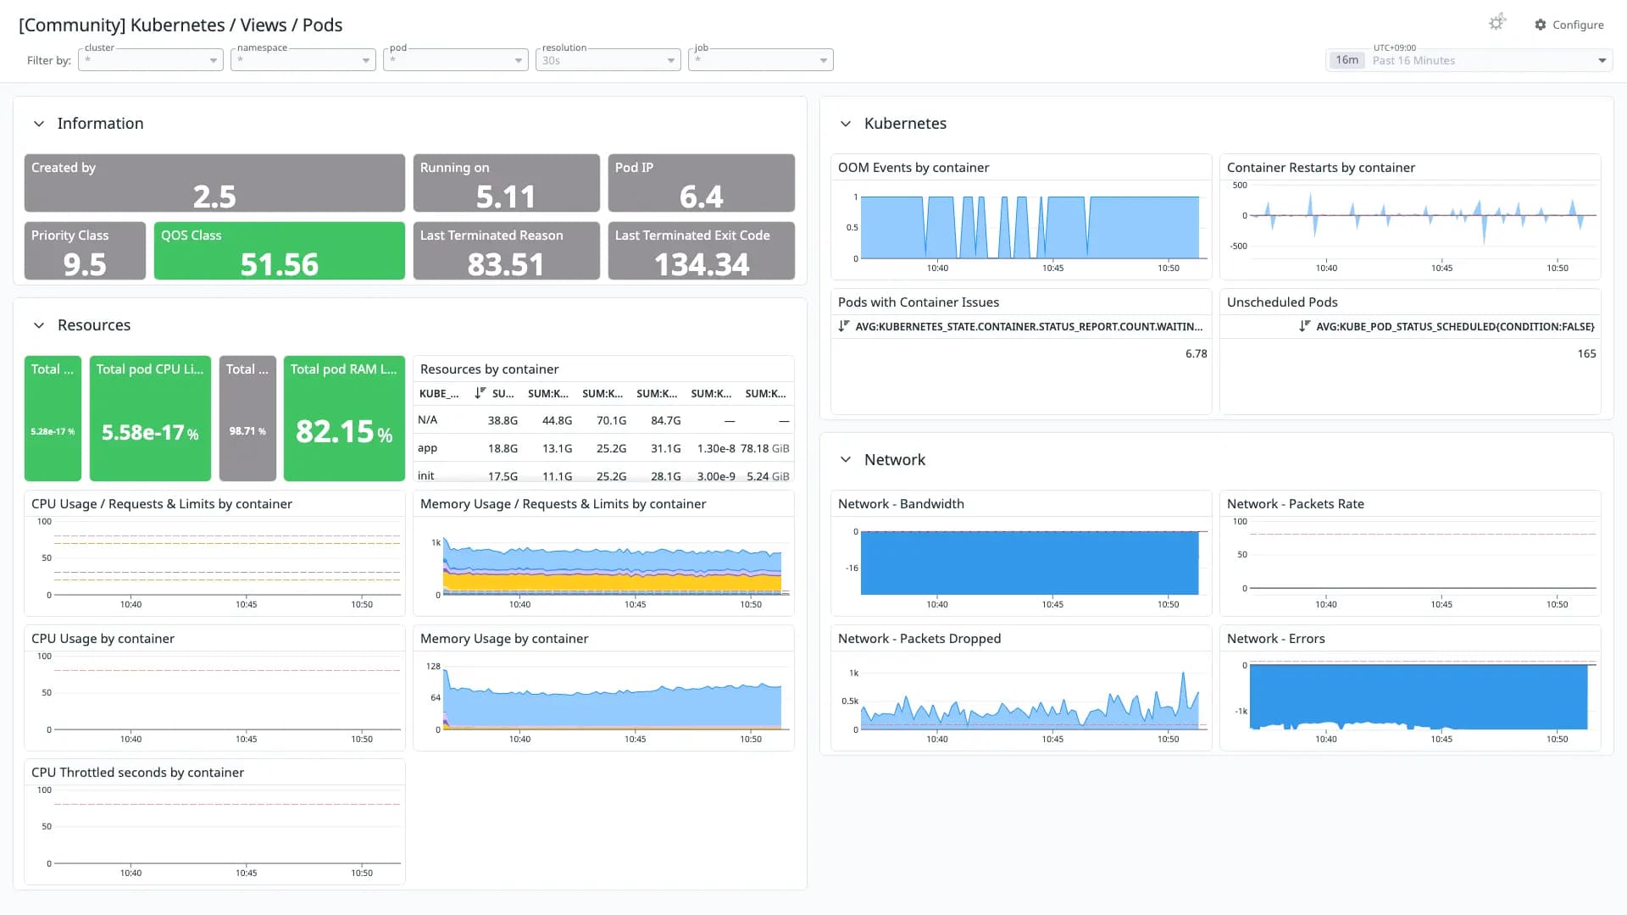Click the AVG:KUBE_POD_STATUS_SCHEDULED column header
Screen dimensions: 1627x915
1454,326
